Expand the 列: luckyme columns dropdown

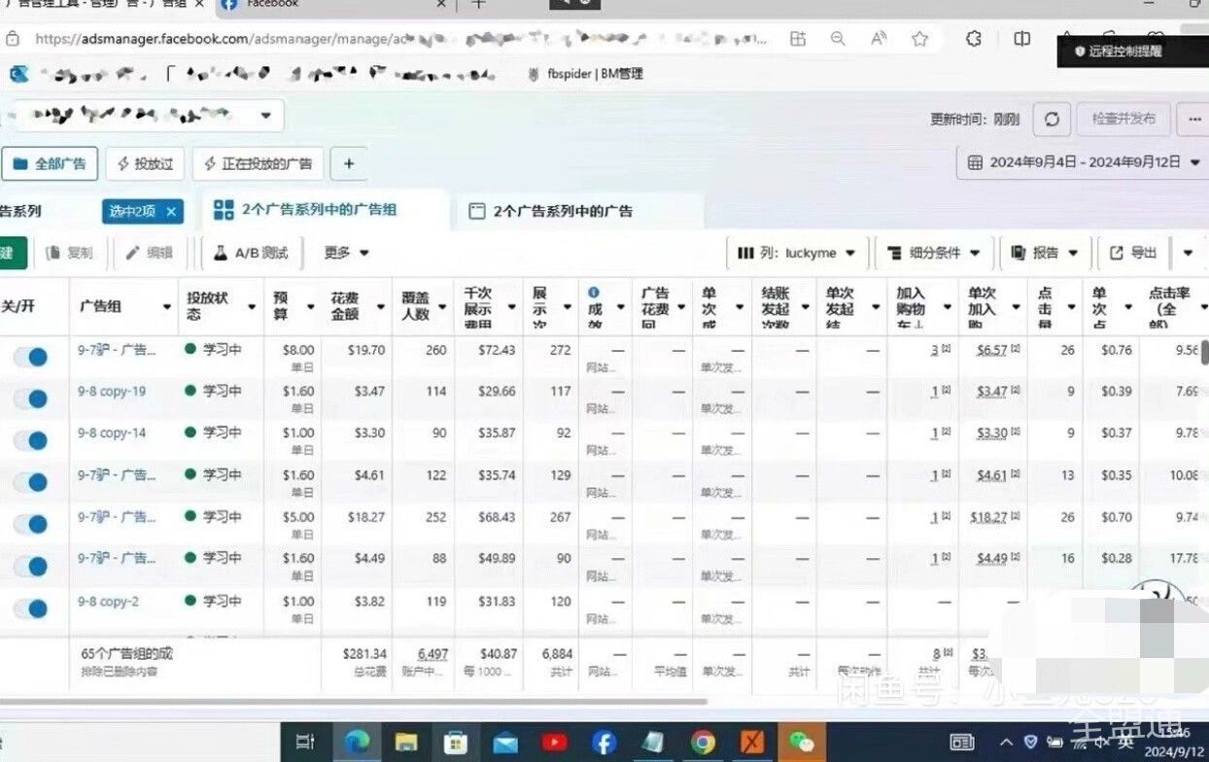[797, 253]
